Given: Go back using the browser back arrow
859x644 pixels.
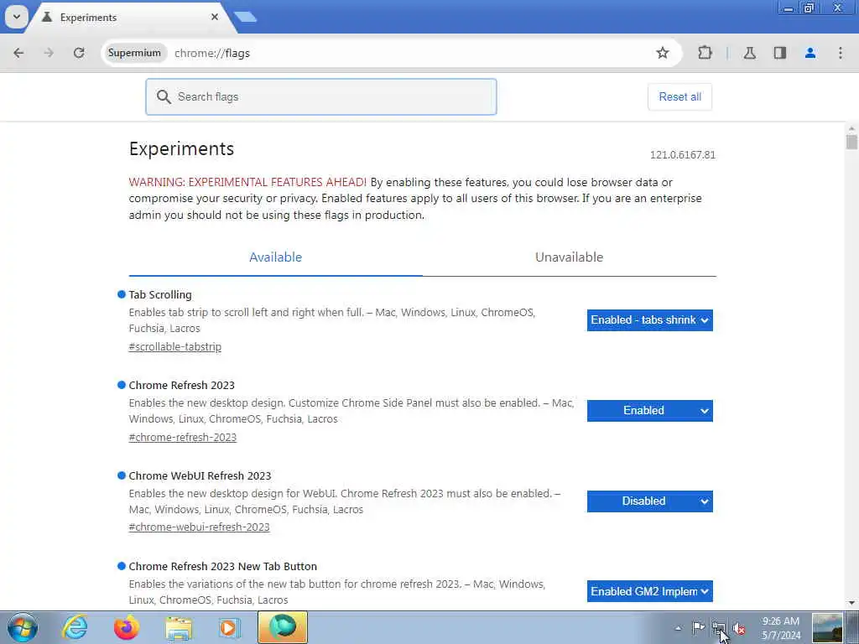Looking at the screenshot, I should (18, 53).
